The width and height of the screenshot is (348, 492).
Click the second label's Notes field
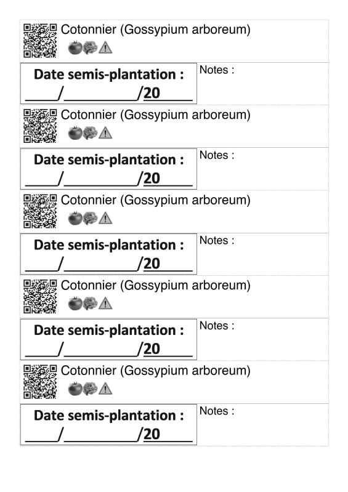(263, 169)
